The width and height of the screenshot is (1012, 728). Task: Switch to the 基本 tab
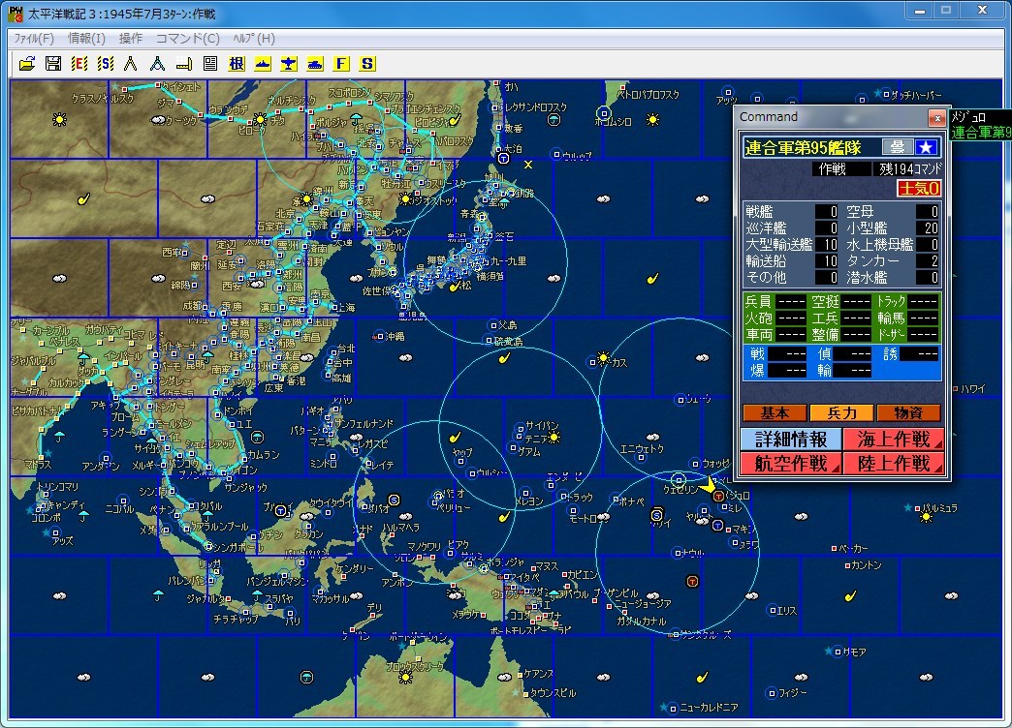pos(775,412)
